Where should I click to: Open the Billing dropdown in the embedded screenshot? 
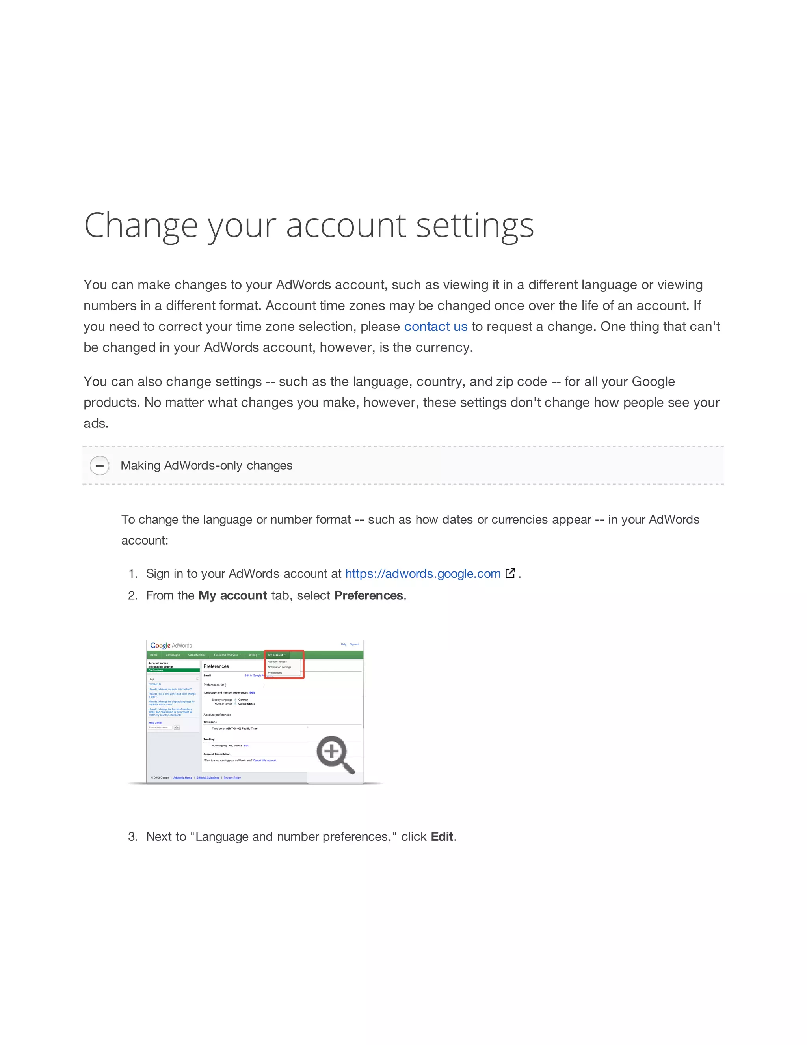254,655
